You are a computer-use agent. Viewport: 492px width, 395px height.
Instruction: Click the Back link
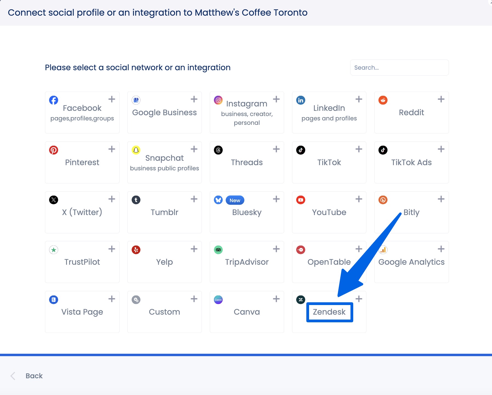pyautogui.click(x=34, y=376)
